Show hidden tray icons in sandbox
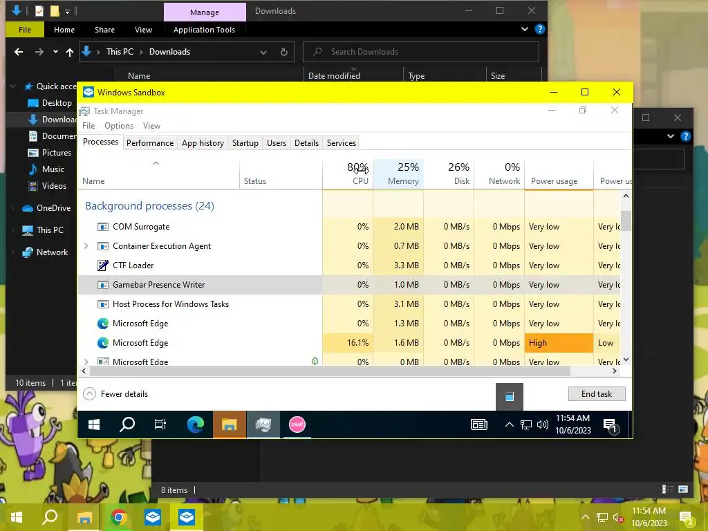The image size is (708, 531). pos(509,425)
